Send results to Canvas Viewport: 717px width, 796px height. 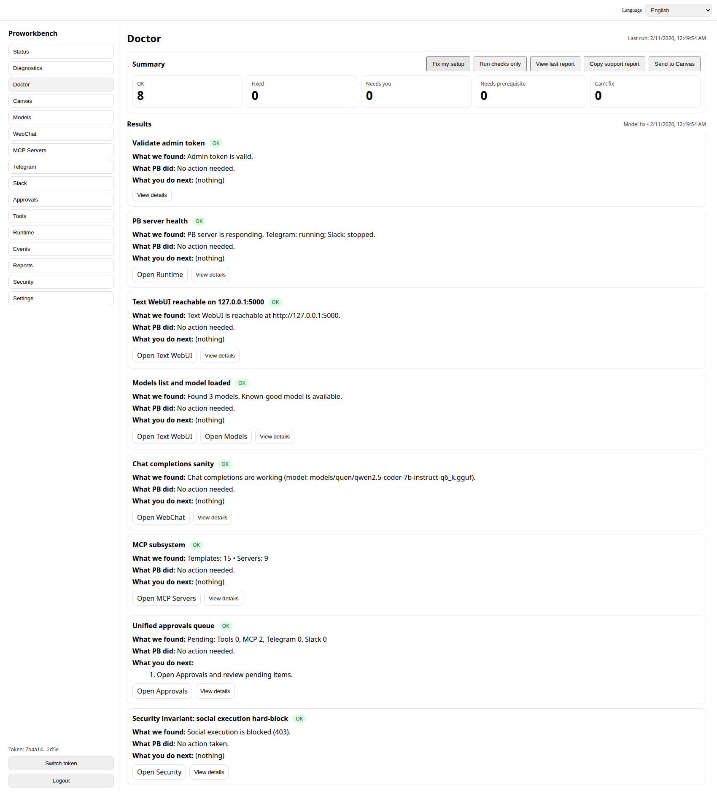coord(674,64)
